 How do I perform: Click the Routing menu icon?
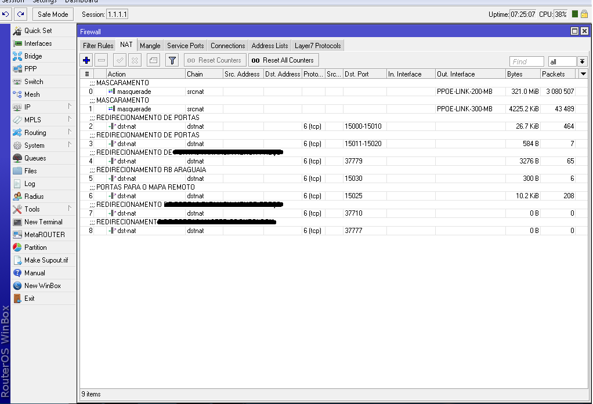point(17,133)
